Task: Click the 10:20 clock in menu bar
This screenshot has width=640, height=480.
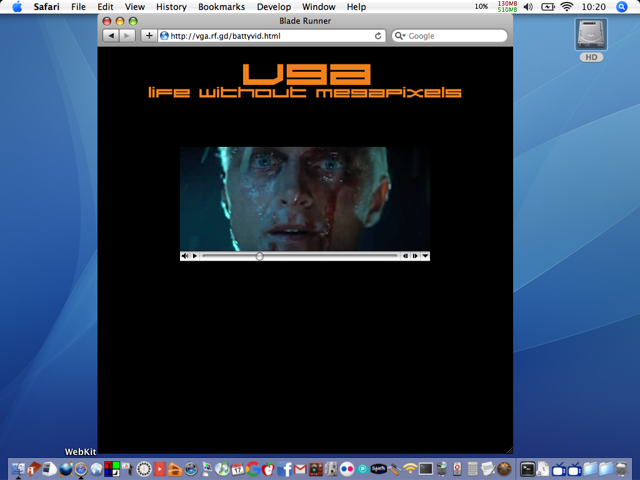Action: pos(594,7)
